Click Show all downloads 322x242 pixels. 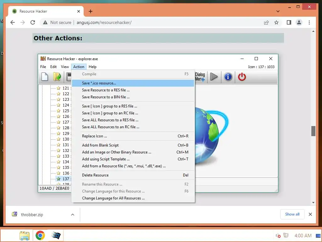(x=292, y=214)
